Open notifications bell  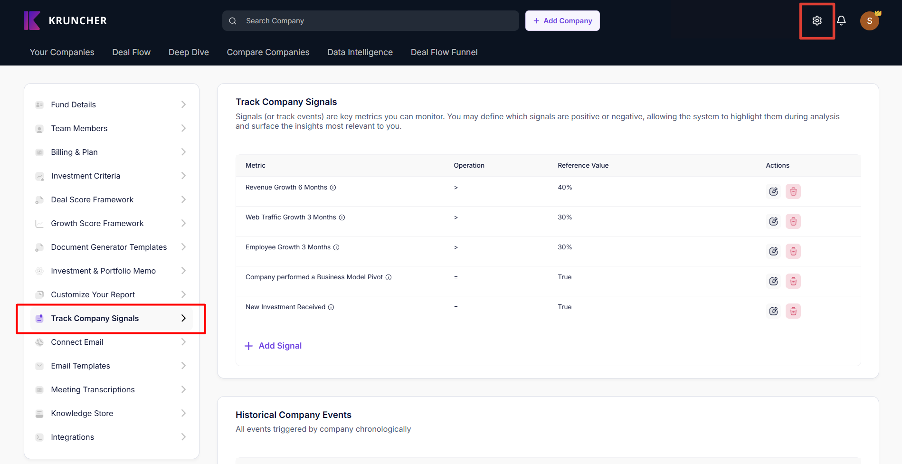841,21
